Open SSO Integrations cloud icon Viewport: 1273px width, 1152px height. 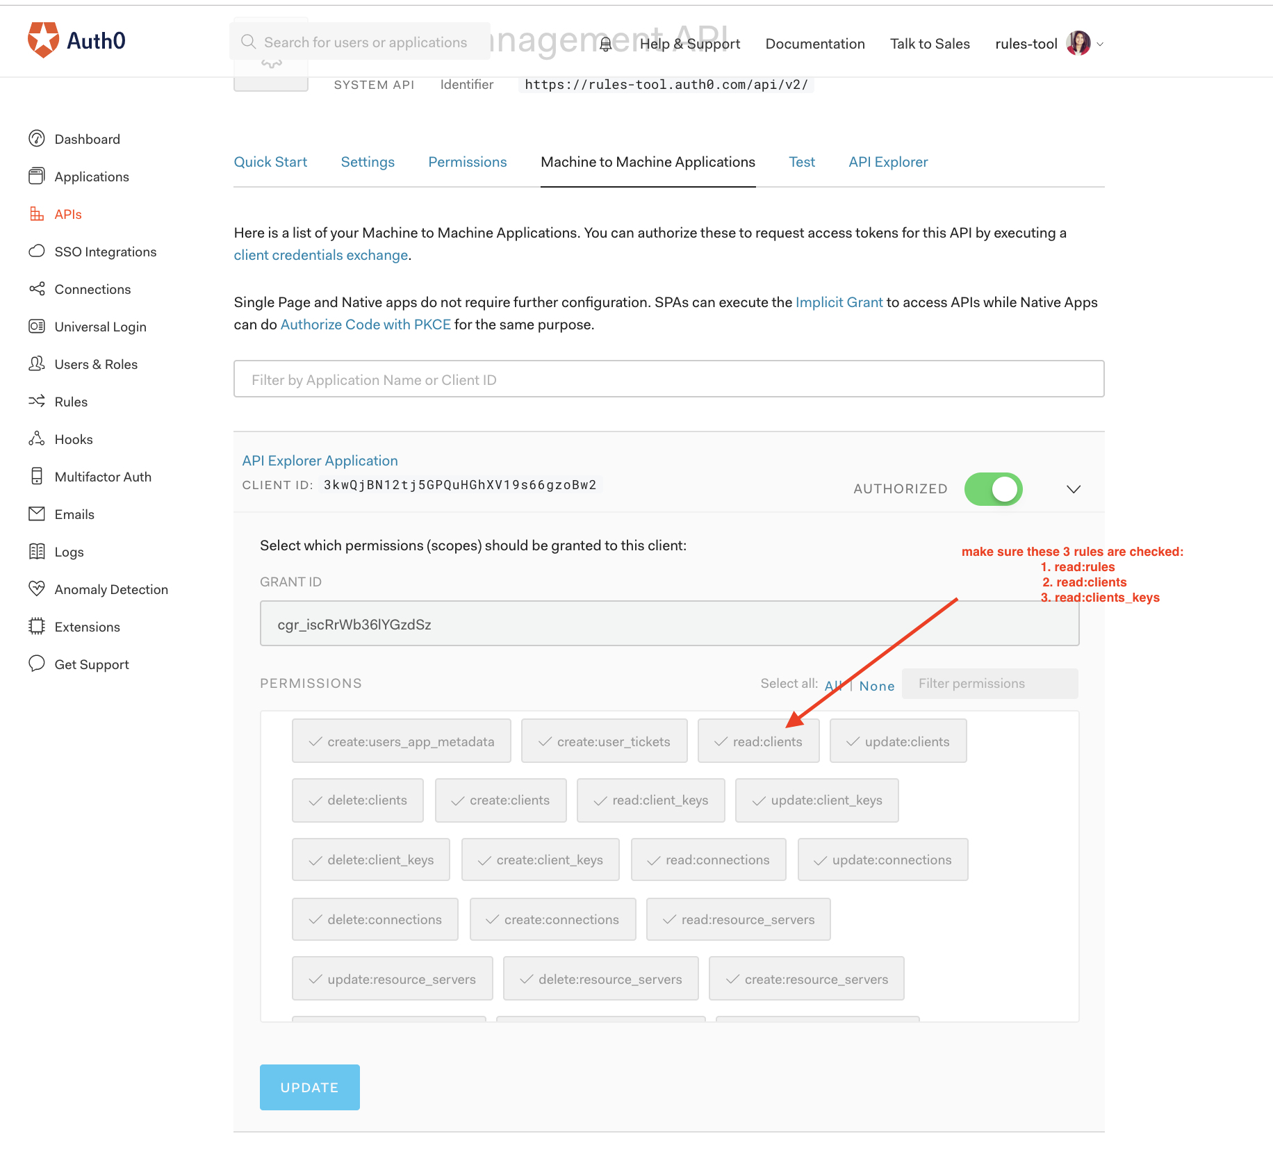tap(37, 252)
